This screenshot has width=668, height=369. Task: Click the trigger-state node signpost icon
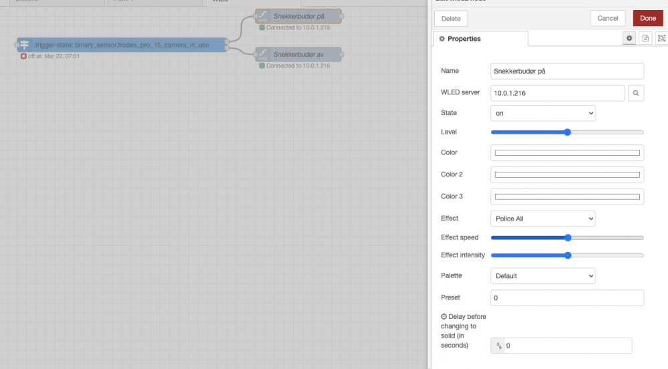24,45
